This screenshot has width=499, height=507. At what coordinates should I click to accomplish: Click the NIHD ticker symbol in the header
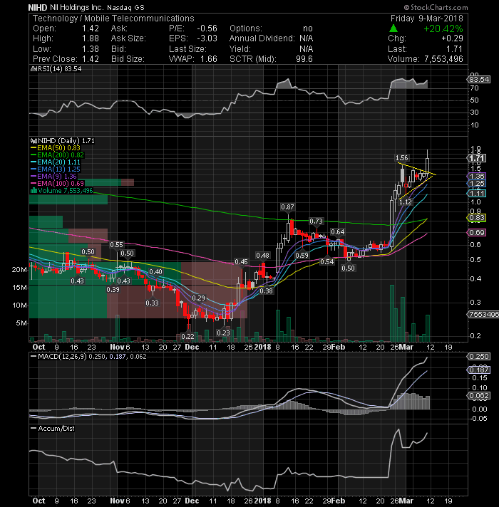[x=38, y=7]
